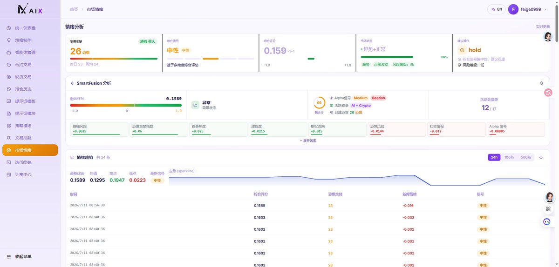Click the 脱锚风险 factor card

(99, 129)
